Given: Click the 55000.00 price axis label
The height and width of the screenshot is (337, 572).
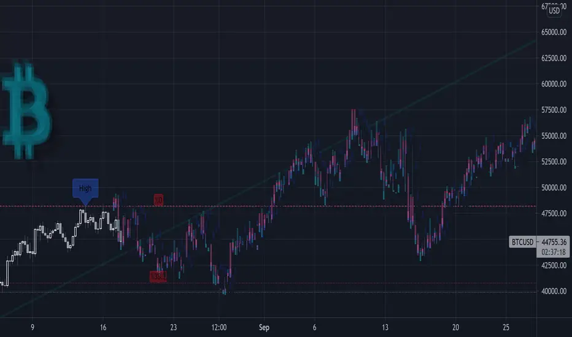Looking at the screenshot, I should coord(554,135).
